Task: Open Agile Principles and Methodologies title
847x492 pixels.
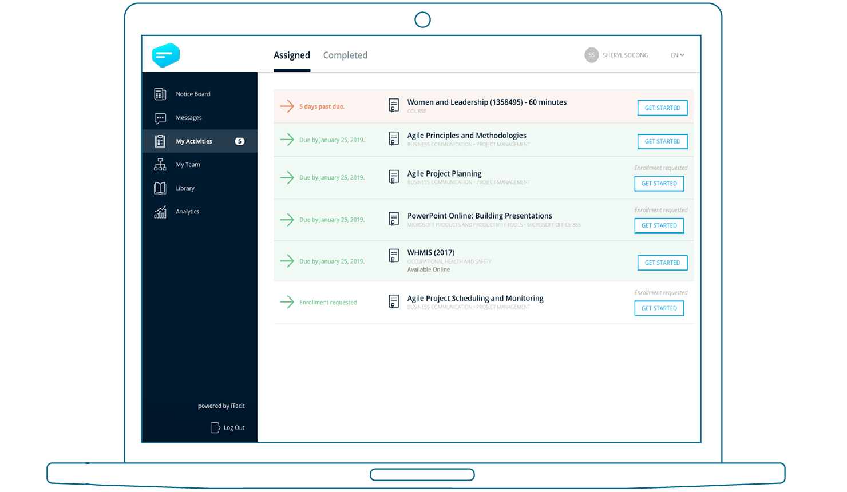Action: tap(467, 136)
